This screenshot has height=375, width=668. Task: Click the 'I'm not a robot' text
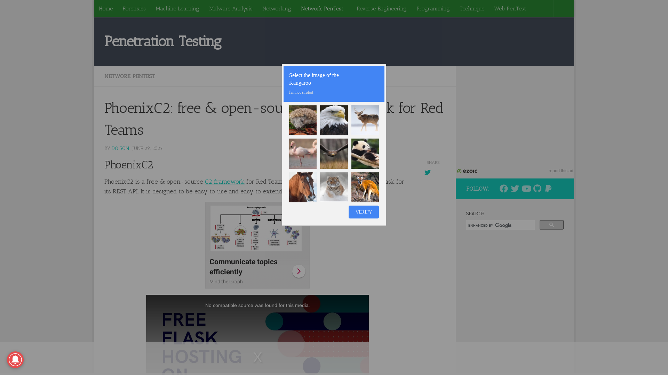click(x=301, y=93)
